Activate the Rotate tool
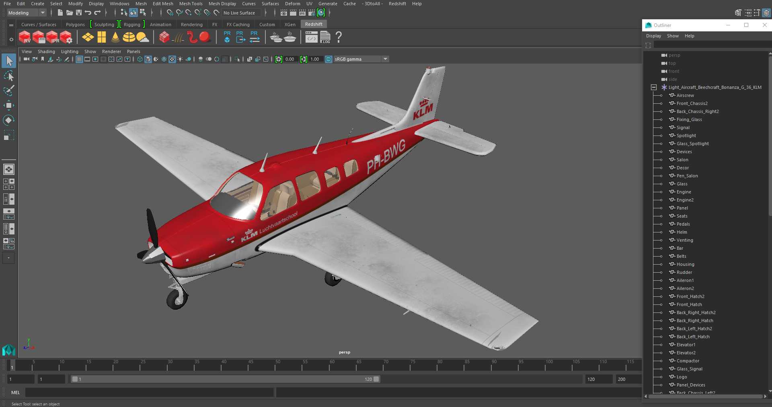Screen dimensions: 772x407 (x=9, y=120)
